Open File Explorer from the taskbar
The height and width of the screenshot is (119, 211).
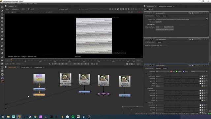click(x=8, y=117)
